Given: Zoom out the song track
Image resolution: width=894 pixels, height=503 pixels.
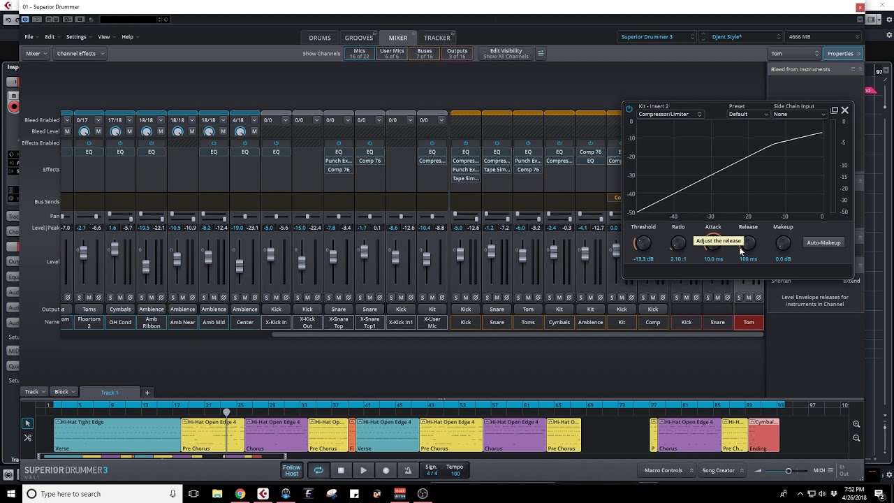Looking at the screenshot, I should point(856,438).
